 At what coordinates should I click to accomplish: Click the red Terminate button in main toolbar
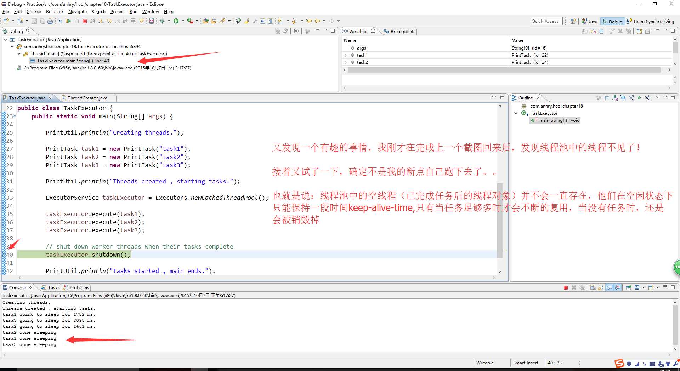click(x=85, y=21)
